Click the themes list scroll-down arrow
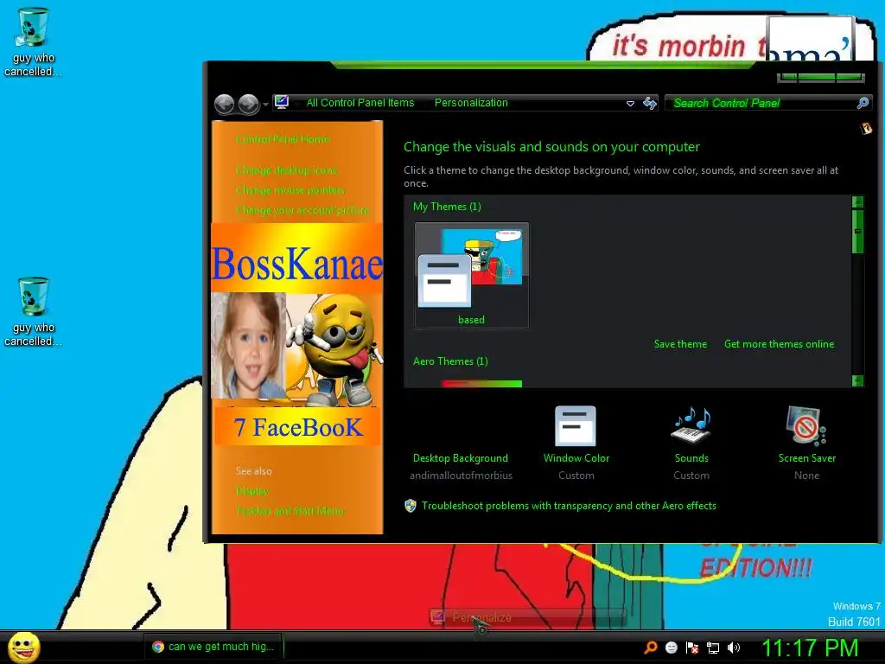The height and width of the screenshot is (664, 885). pyautogui.click(x=858, y=380)
